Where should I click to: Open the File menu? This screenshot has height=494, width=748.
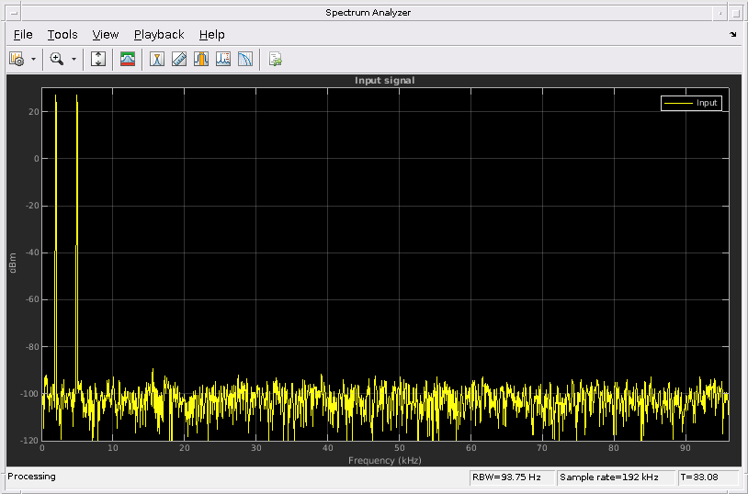point(23,34)
